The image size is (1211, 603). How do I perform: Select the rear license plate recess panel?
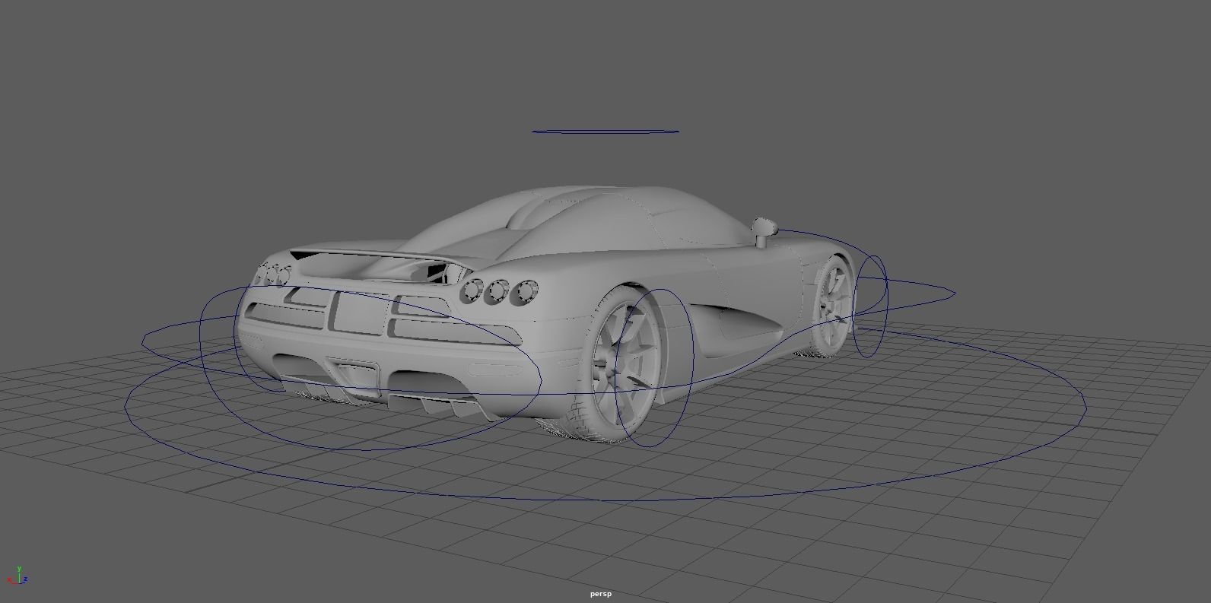pyautogui.click(x=360, y=313)
